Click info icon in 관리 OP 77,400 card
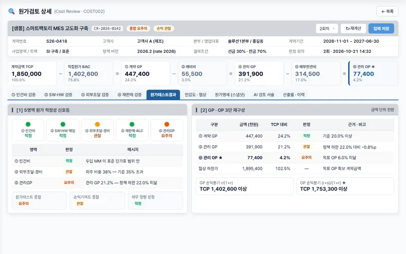Image resolution: width=406 pixels, height=254 pixels. (x=355, y=67)
